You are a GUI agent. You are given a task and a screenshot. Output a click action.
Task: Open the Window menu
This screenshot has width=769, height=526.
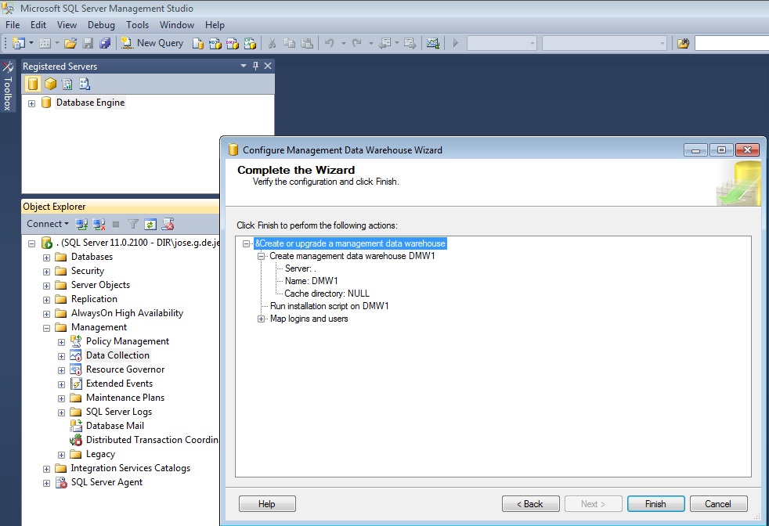tap(177, 25)
